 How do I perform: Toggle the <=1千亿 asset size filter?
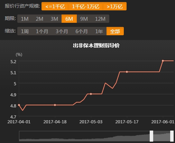click(55, 6)
